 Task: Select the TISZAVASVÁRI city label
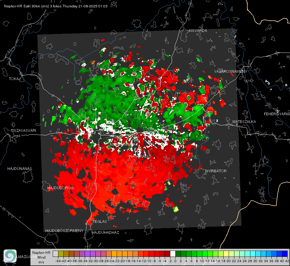pyautogui.click(x=23, y=131)
